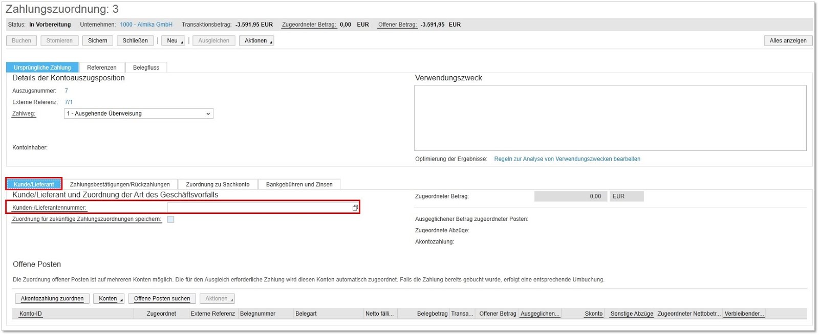
Task: Open value help icon for Kunden-/Lieferantennummer
Action: tap(355, 208)
